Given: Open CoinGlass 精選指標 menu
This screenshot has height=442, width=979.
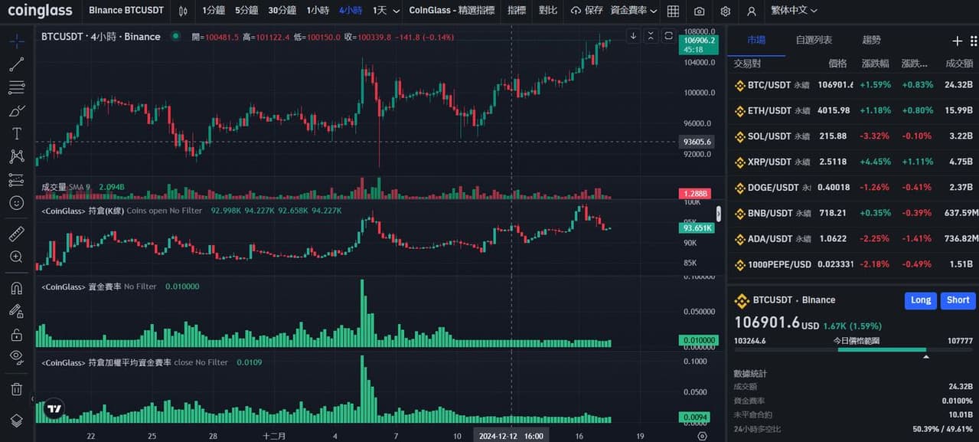Looking at the screenshot, I should coord(452,11).
